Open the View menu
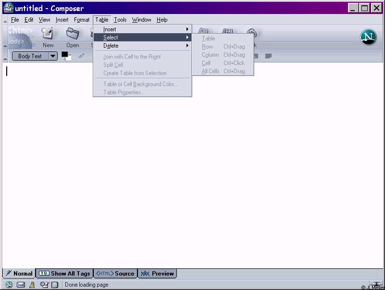 click(44, 20)
